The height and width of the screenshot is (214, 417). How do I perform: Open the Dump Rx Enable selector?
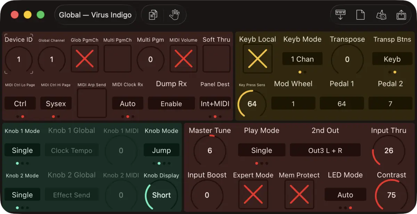pyautogui.click(x=171, y=103)
